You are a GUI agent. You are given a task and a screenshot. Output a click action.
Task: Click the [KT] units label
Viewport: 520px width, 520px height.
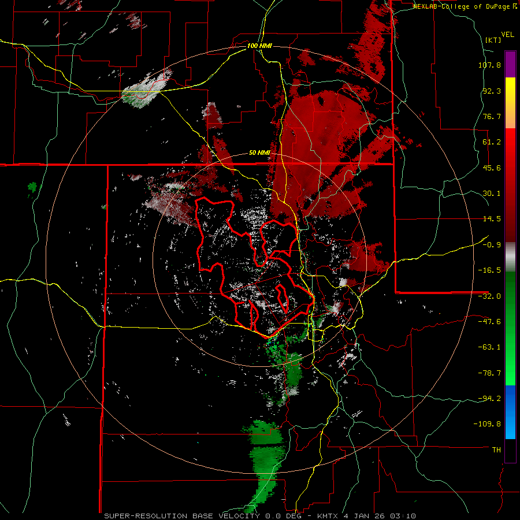coord(493,40)
